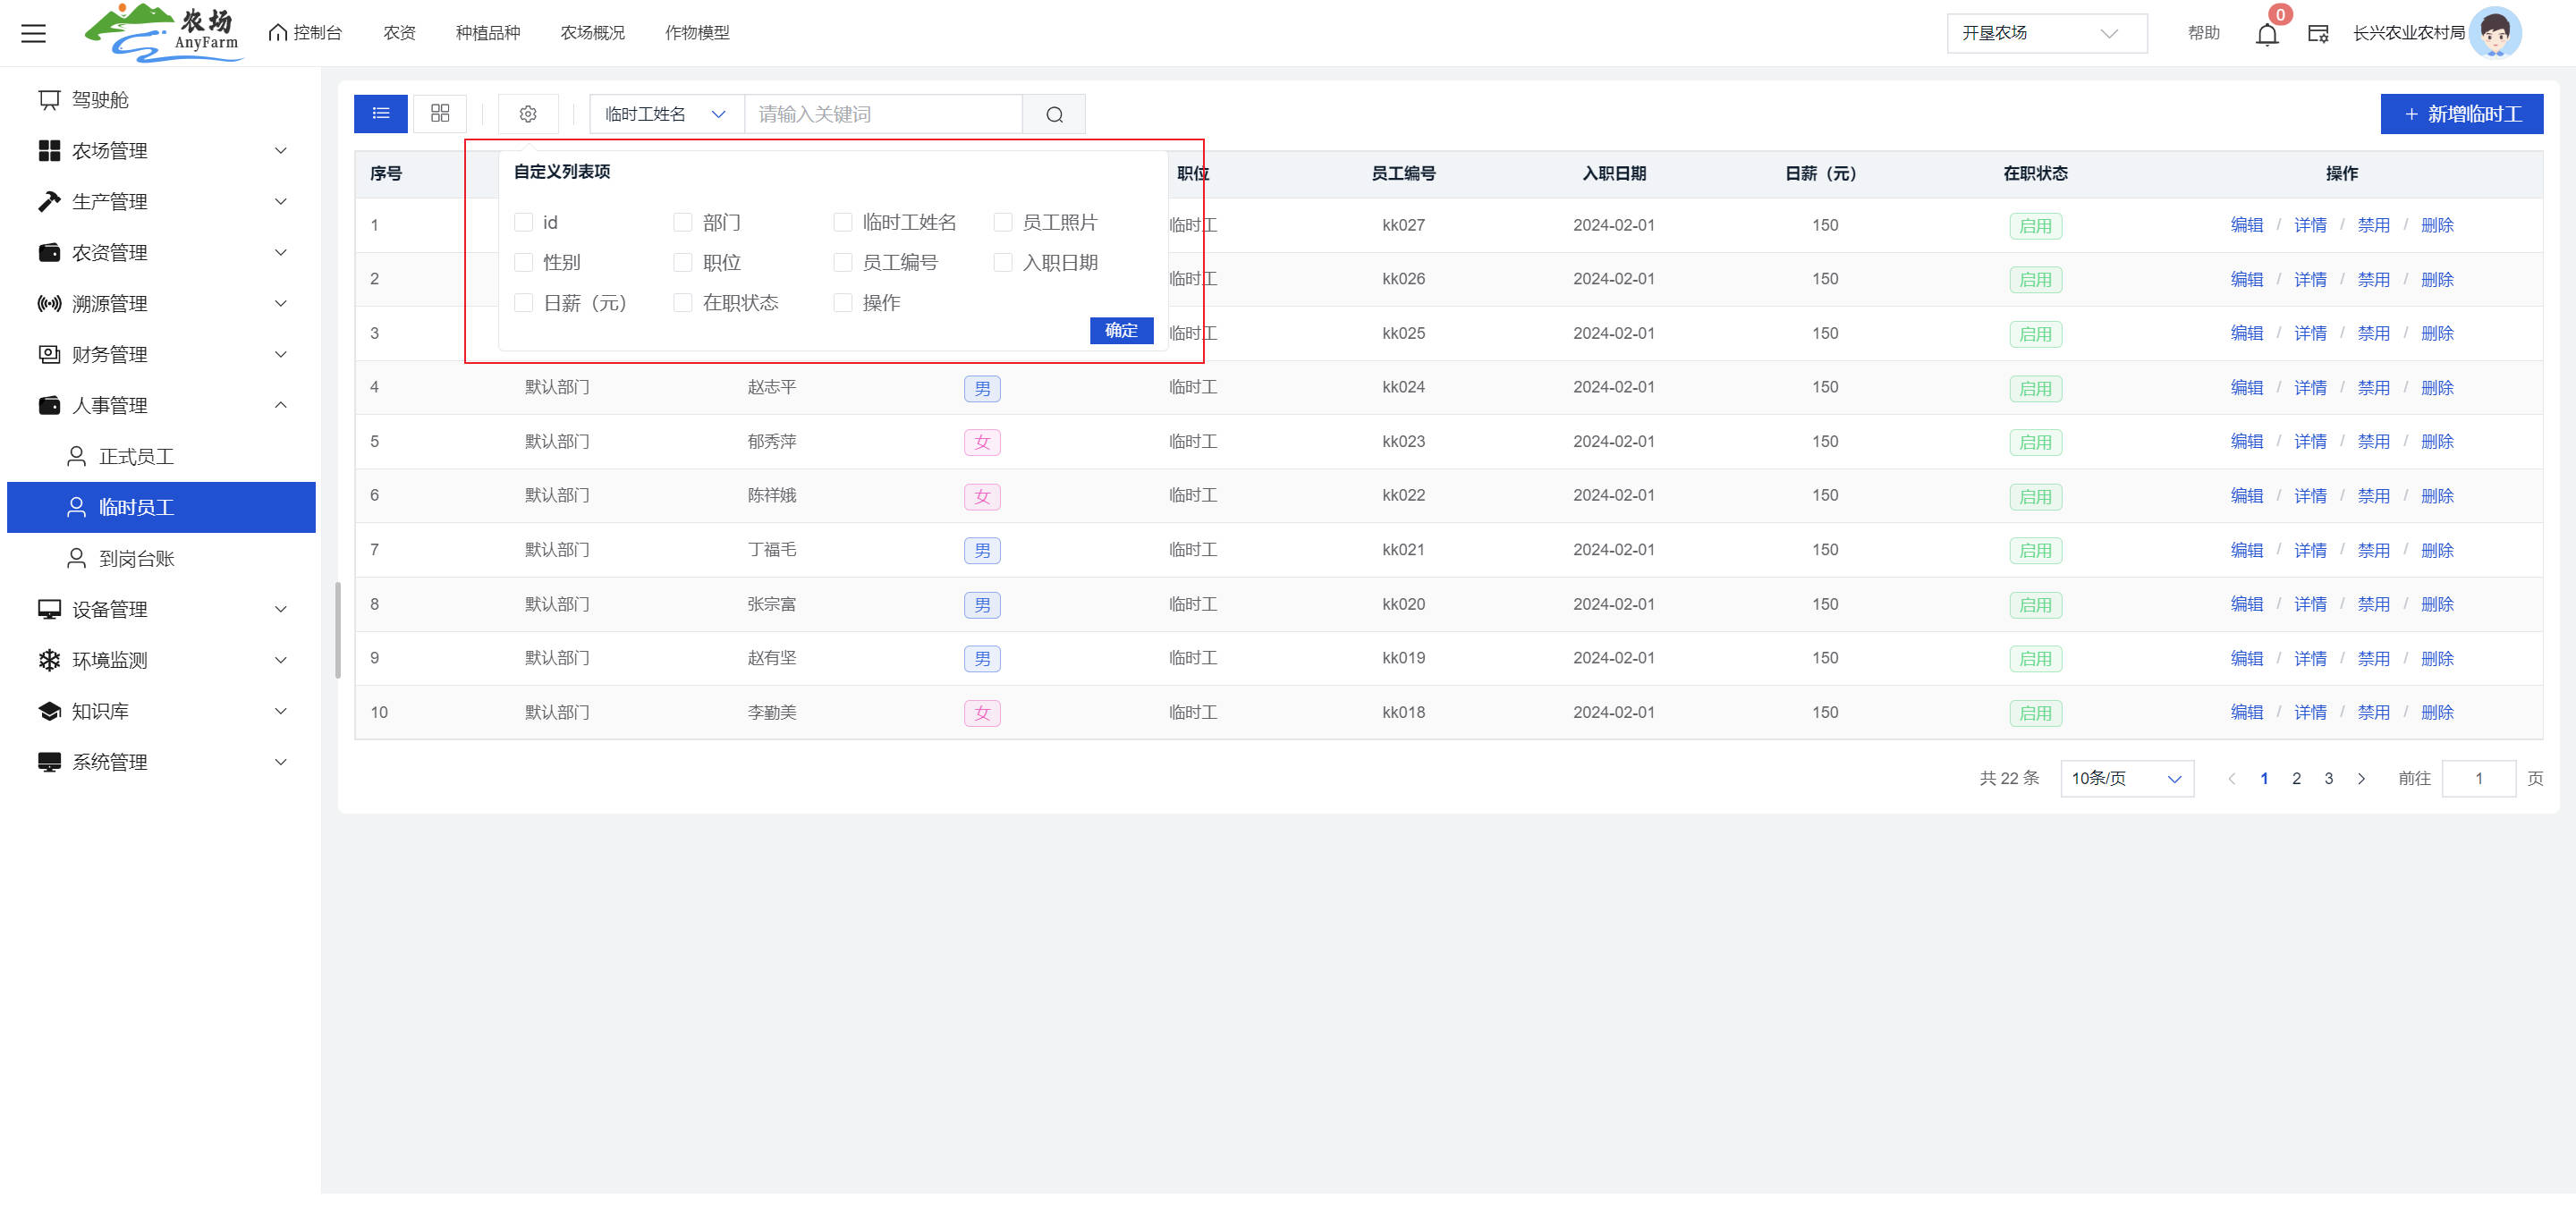
Task: Click the user avatar picture
Action: point(2495,33)
